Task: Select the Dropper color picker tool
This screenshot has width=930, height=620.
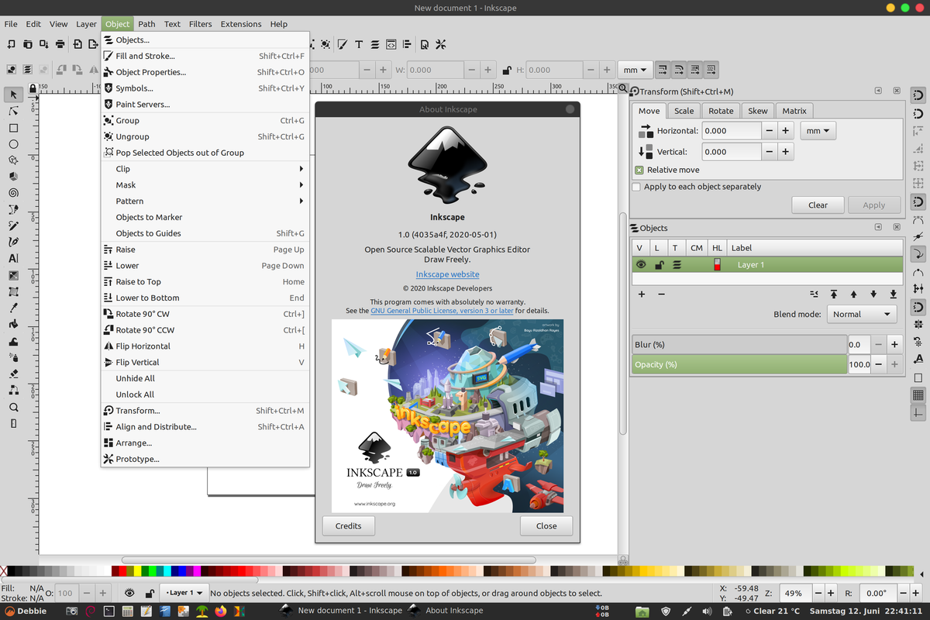Action: pos(13,308)
